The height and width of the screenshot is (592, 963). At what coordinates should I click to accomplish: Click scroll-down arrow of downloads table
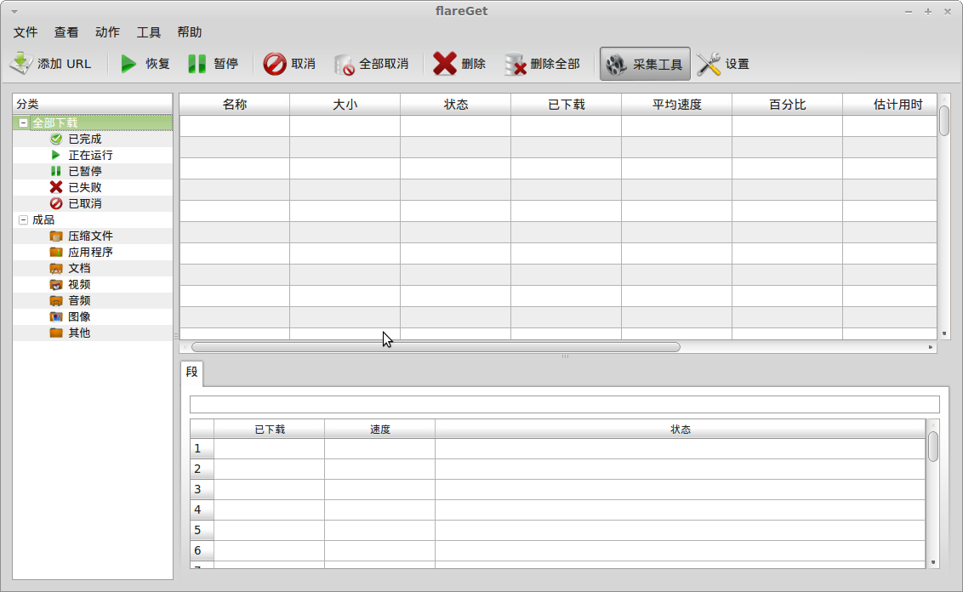coord(944,333)
